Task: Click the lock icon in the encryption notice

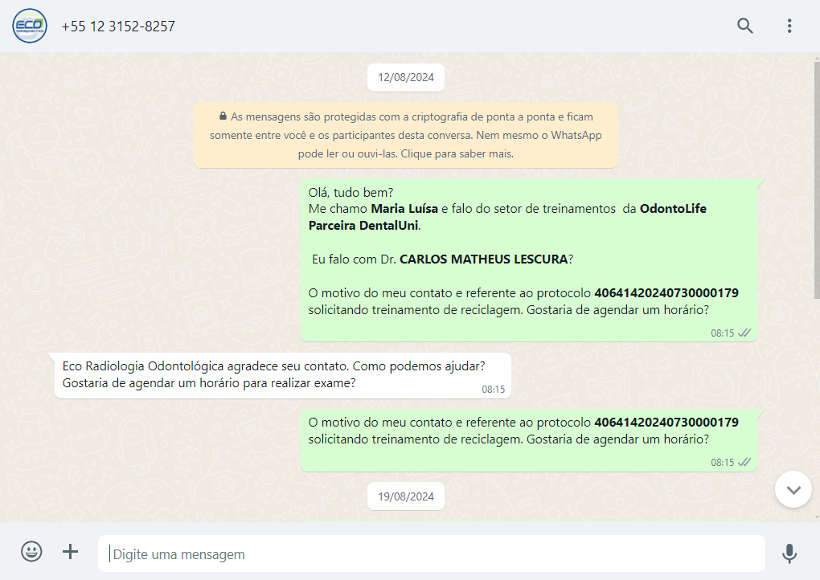Action: 223,116
